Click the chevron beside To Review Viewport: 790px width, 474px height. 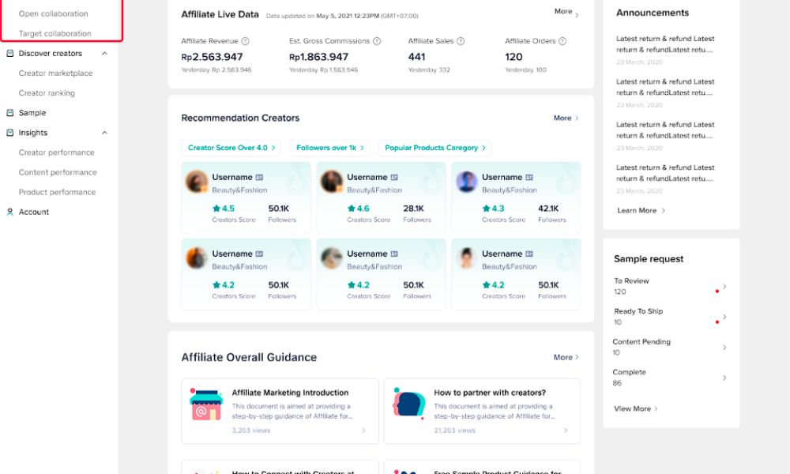pyautogui.click(x=724, y=286)
